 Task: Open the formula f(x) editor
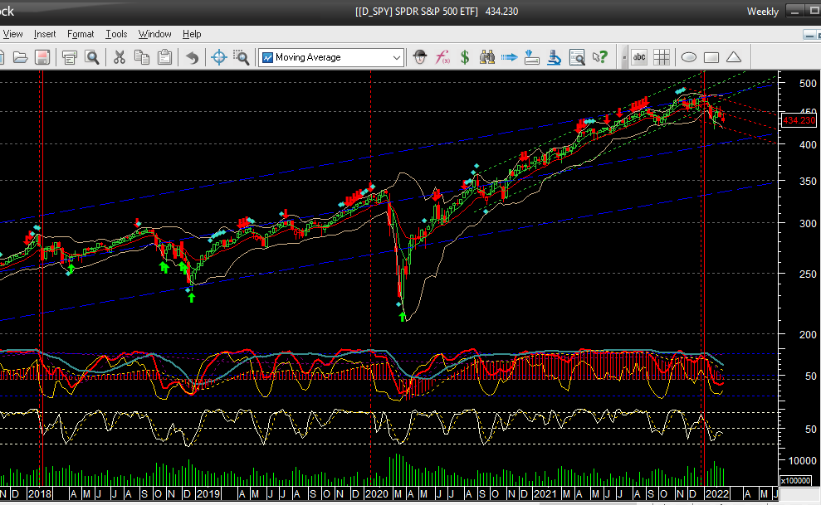[x=443, y=57]
